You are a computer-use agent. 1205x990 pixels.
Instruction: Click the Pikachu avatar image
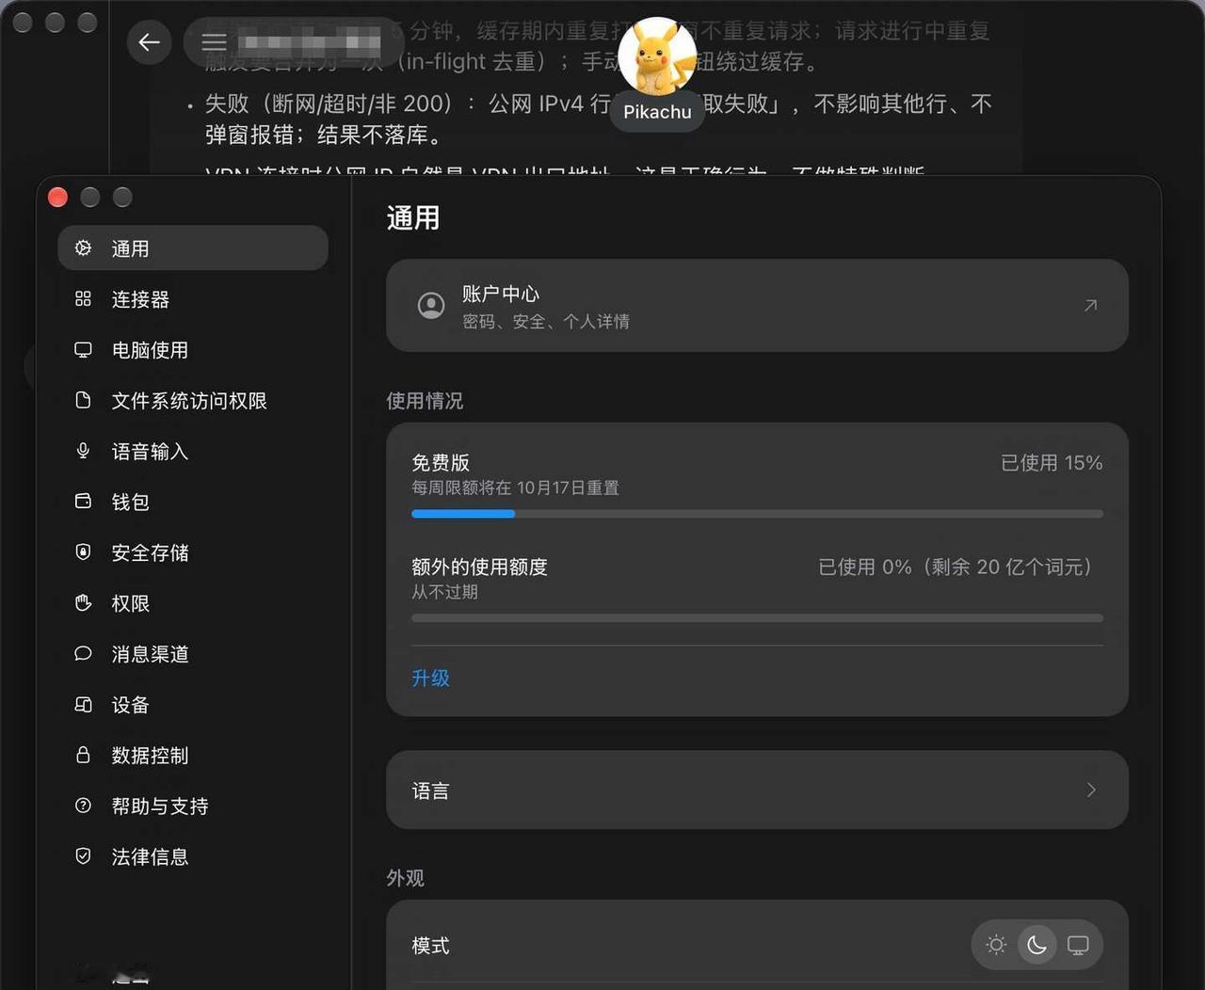(x=657, y=56)
